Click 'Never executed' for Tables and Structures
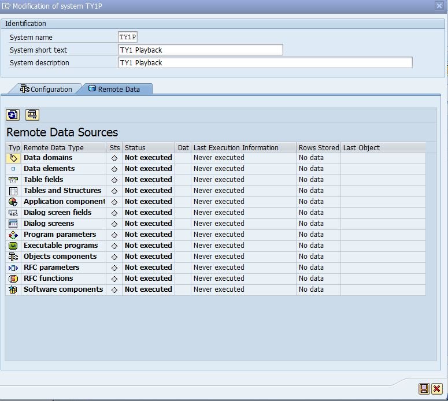 (219, 191)
